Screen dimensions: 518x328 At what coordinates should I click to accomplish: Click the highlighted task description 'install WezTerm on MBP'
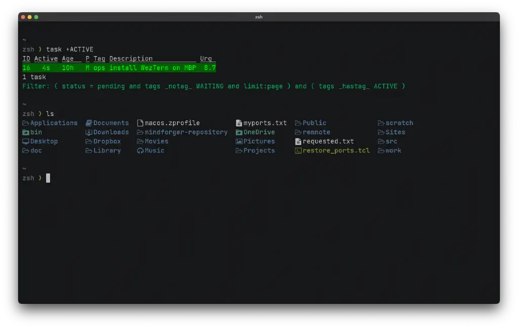click(153, 68)
